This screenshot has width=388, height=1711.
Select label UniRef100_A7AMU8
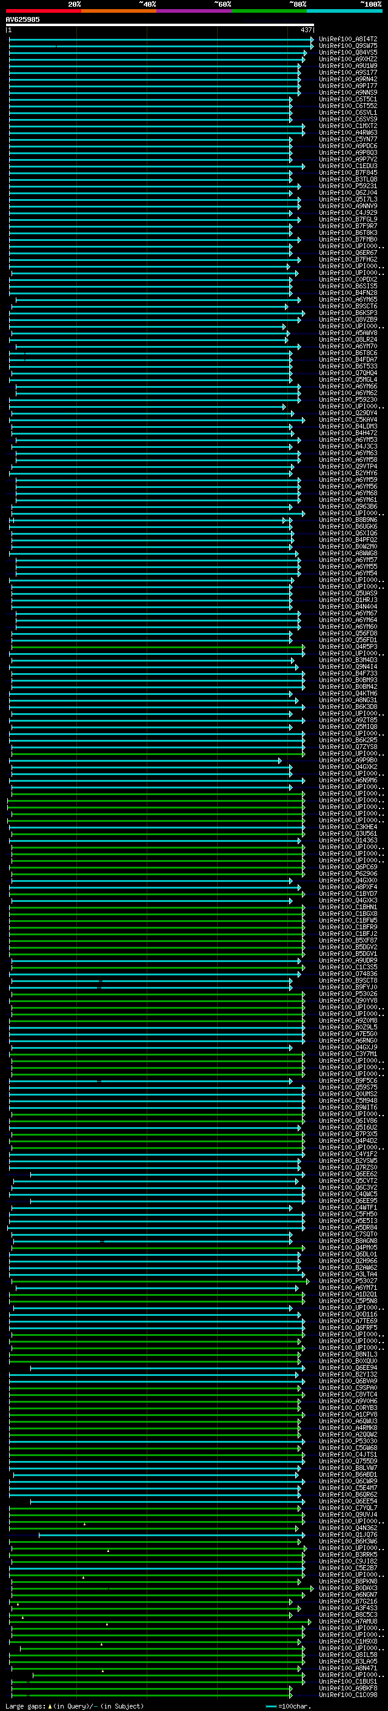coord(347,1621)
